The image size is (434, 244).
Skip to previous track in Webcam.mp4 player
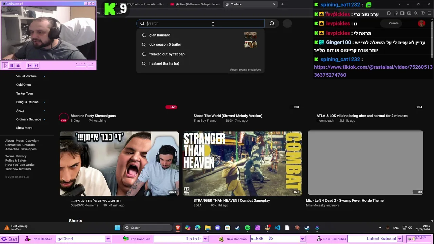30,66
